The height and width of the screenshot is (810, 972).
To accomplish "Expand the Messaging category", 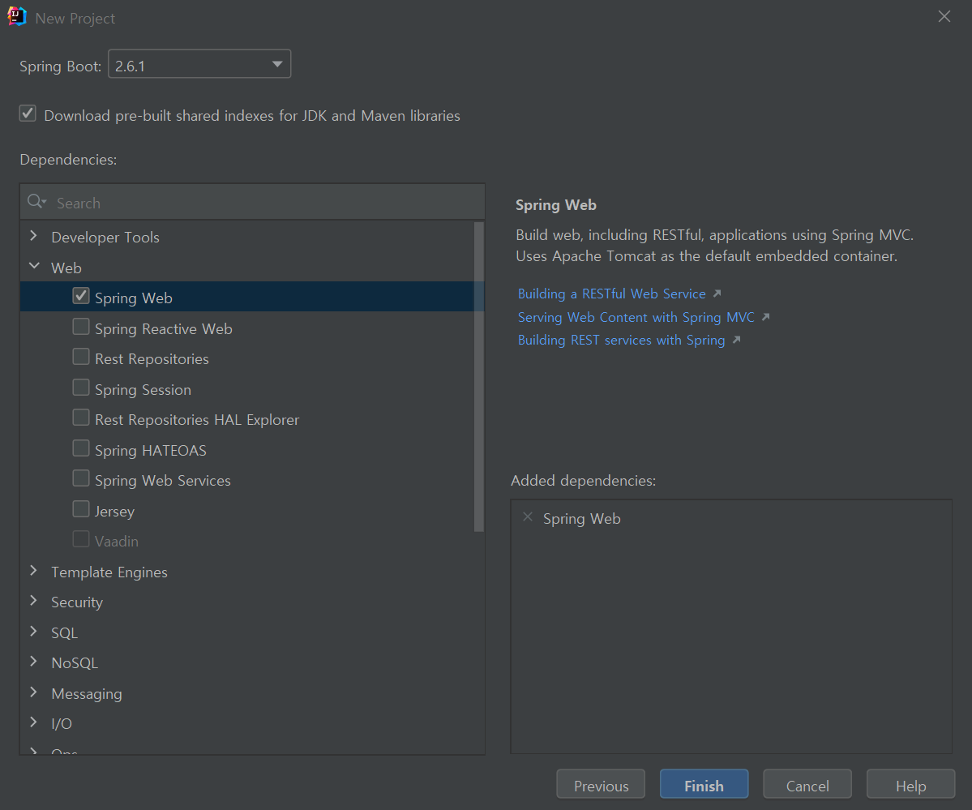I will click(x=33, y=692).
